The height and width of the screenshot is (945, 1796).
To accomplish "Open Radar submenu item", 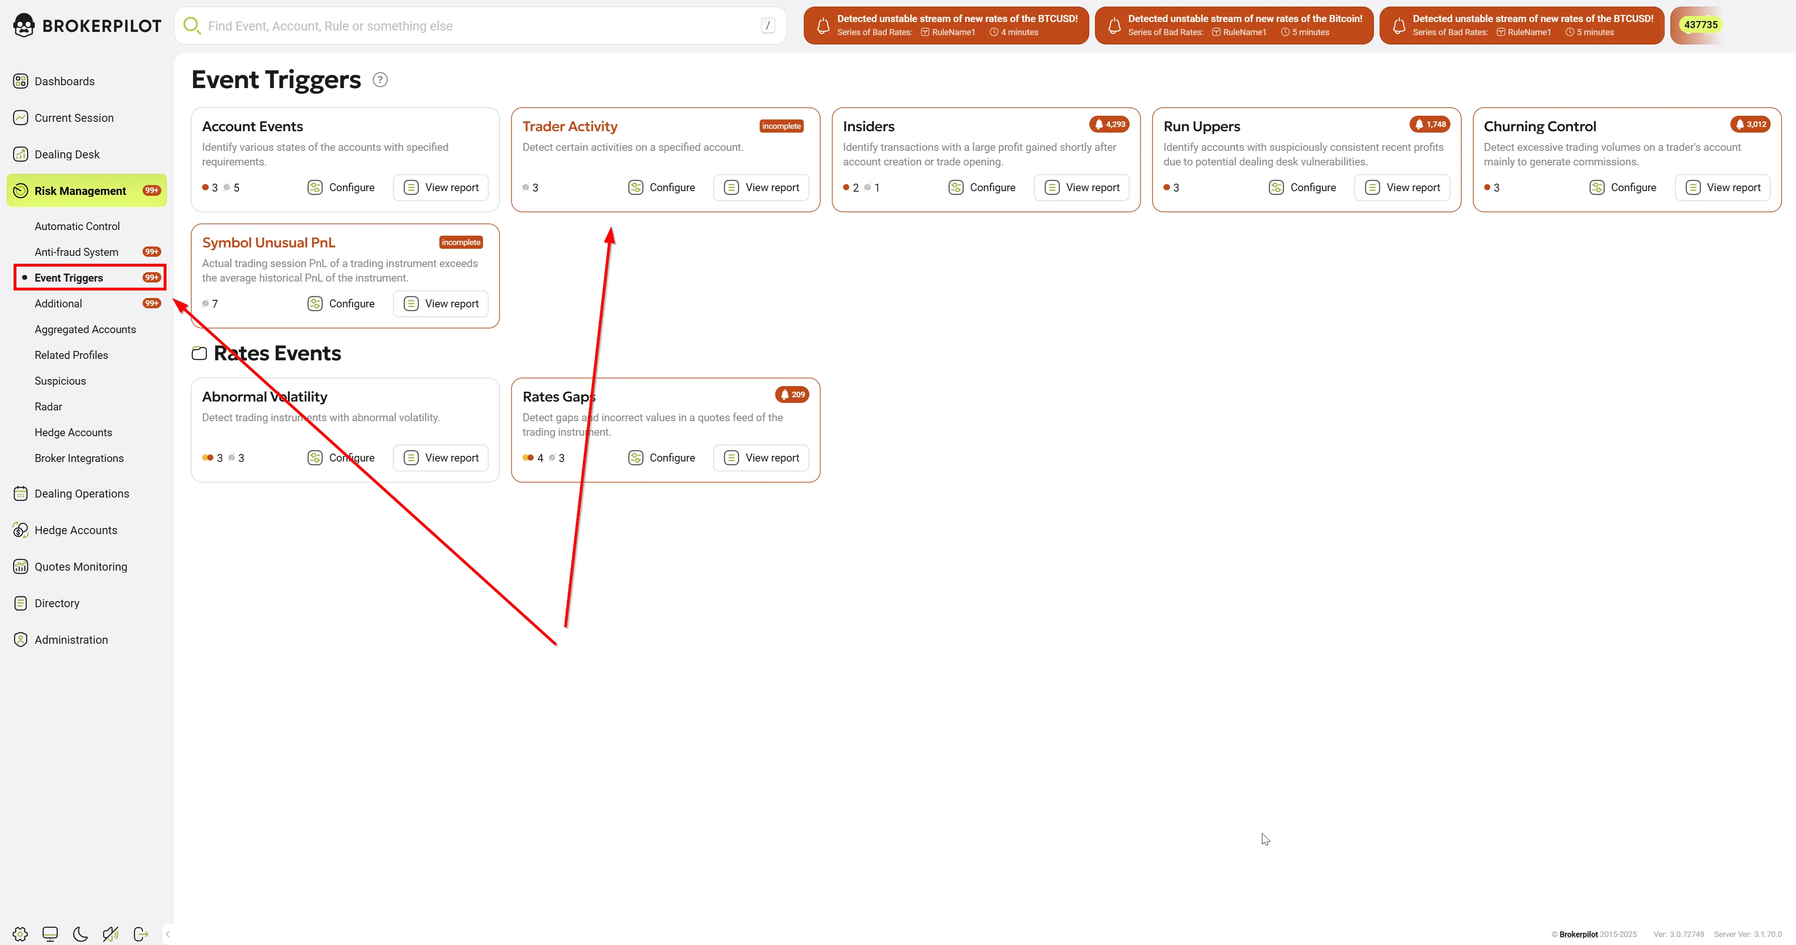I will pyautogui.click(x=48, y=407).
